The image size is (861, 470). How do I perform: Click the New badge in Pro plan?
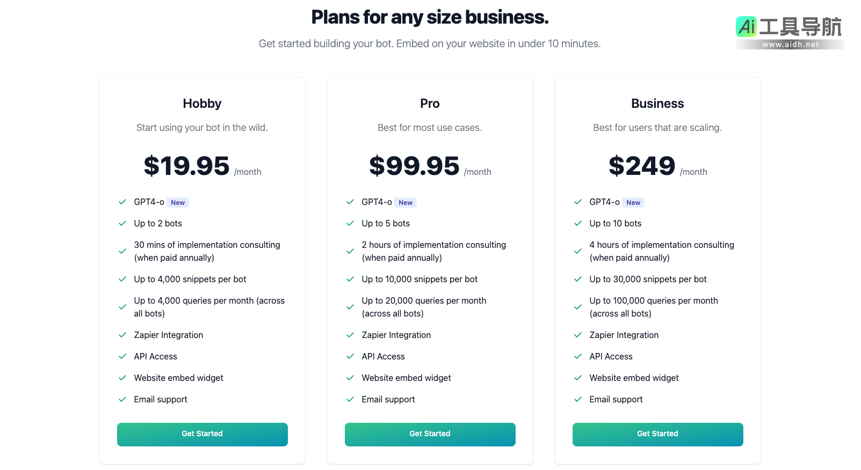[x=406, y=203]
